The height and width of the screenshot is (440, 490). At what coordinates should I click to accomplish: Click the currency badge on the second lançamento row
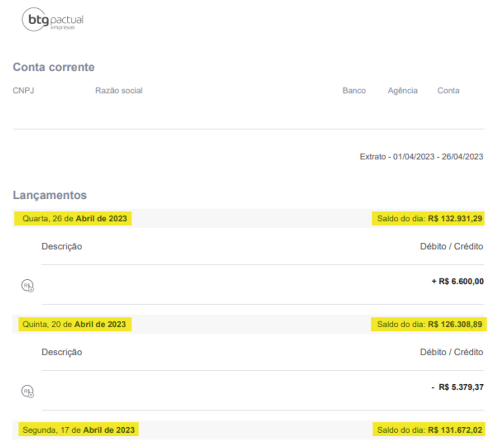(28, 391)
